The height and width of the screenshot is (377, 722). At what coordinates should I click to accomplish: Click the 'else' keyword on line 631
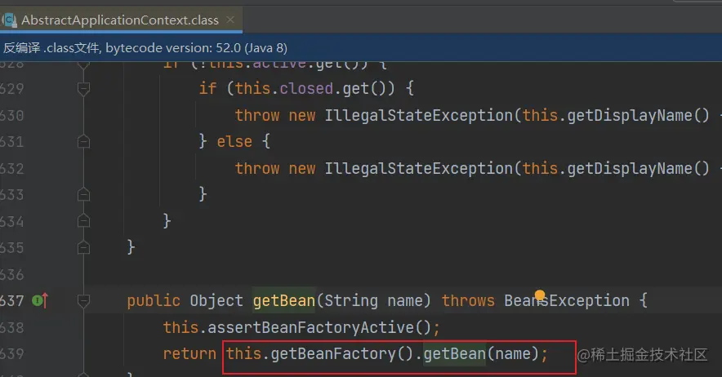tap(234, 141)
